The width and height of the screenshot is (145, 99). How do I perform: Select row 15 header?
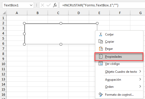click(x=3, y=89)
